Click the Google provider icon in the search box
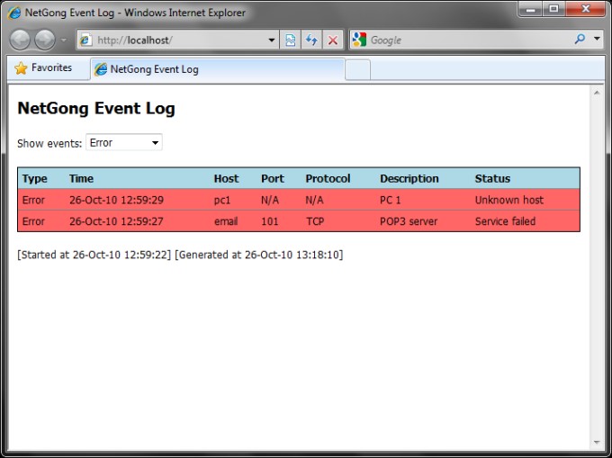The height and width of the screenshot is (458, 612). click(x=359, y=40)
